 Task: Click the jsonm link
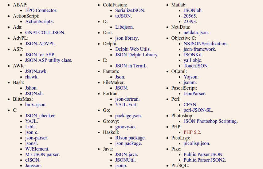click(190, 82)
